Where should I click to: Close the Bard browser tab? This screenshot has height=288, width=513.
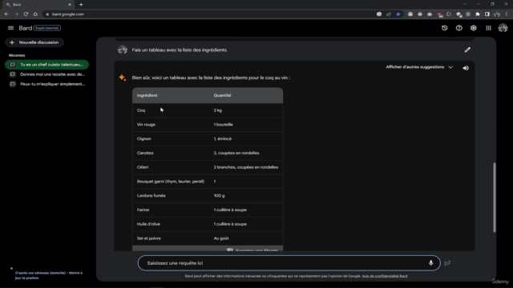pyautogui.click(x=70, y=5)
